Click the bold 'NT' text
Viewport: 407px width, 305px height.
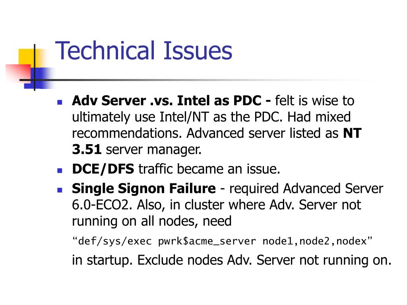[x=352, y=133]
